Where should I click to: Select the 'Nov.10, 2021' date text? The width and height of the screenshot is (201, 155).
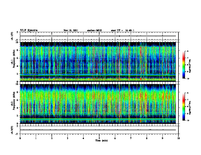tap(71, 30)
